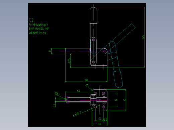
Task: Pick the 36 base length dimension
Action: (99, 124)
